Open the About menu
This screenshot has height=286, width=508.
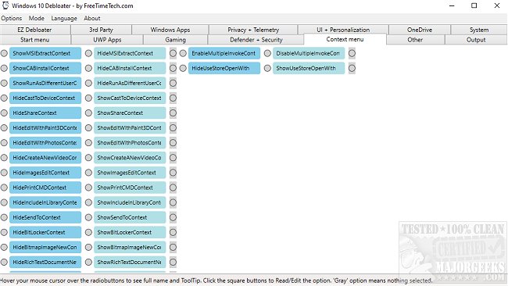coord(92,19)
